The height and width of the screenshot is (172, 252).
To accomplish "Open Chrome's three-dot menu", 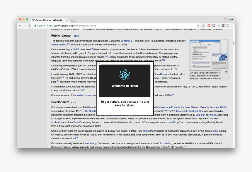I will click(232, 25).
